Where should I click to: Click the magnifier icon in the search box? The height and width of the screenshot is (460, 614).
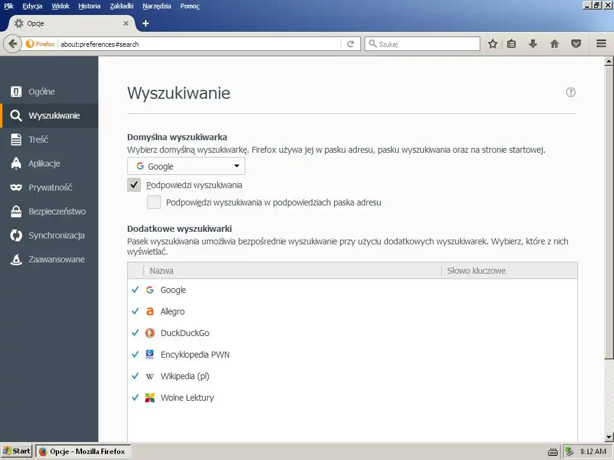click(x=372, y=44)
